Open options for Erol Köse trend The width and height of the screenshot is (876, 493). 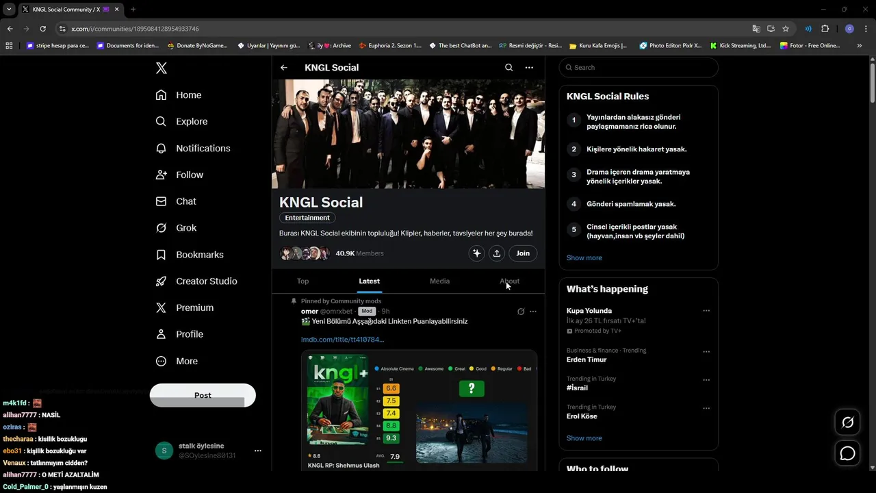pos(706,409)
